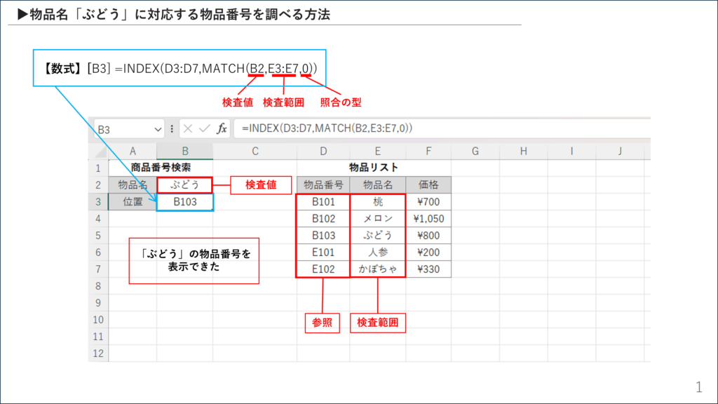Click the Select All corner triangle
The width and height of the screenshot is (718, 404).
click(x=98, y=151)
